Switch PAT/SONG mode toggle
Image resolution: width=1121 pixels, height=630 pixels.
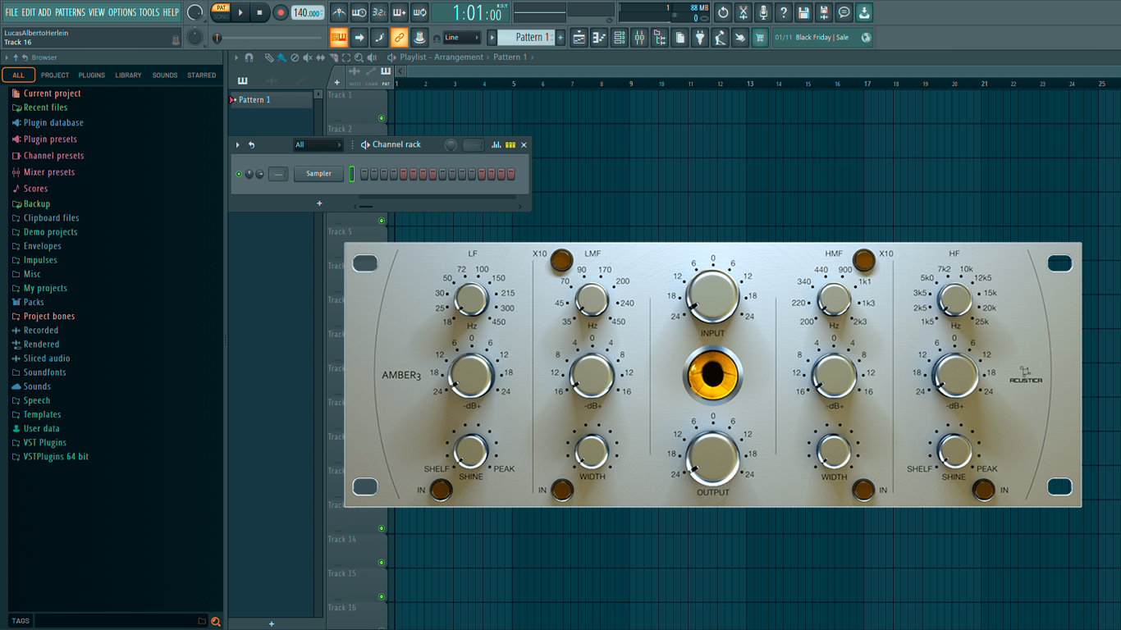(x=221, y=11)
